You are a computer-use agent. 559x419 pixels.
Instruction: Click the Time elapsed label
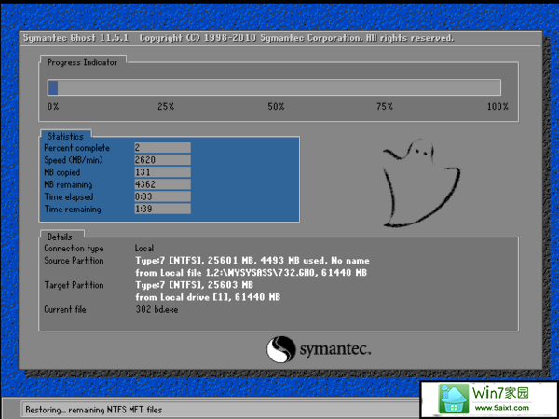point(69,197)
